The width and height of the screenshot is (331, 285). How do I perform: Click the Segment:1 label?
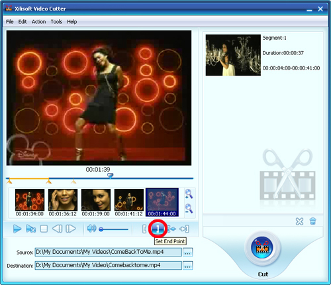[274, 38]
